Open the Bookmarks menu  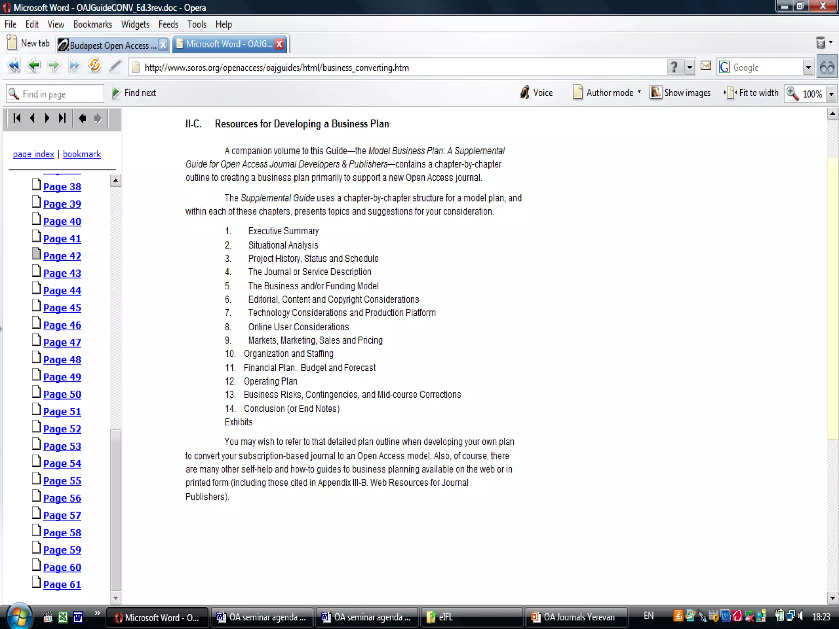click(93, 25)
